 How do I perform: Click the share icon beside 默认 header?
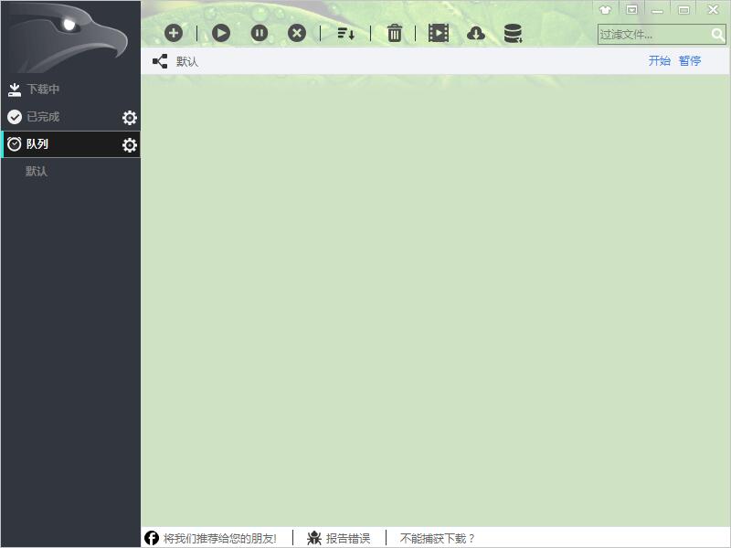(160, 61)
